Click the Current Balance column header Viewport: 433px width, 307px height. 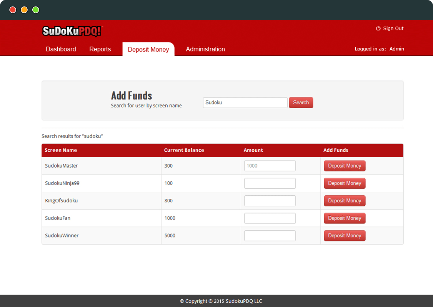point(184,150)
